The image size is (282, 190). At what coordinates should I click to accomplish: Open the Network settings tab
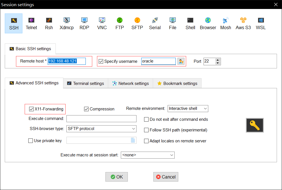(x=131, y=84)
